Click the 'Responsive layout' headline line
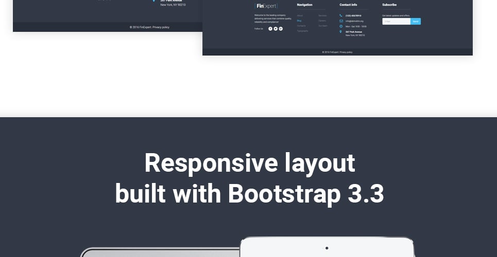The height and width of the screenshot is (257, 497). tap(250, 163)
